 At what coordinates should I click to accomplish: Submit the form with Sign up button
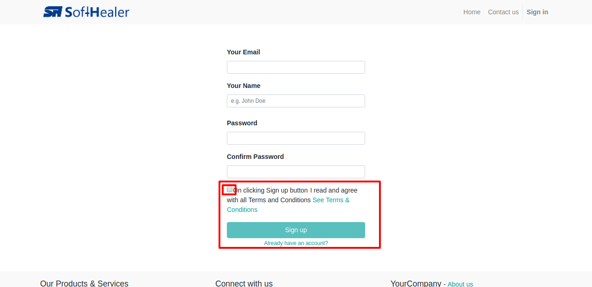tap(296, 230)
